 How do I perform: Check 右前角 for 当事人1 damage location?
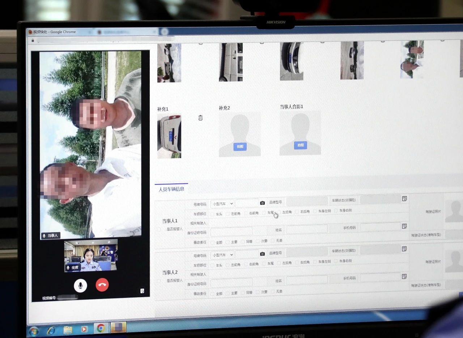coord(246,213)
